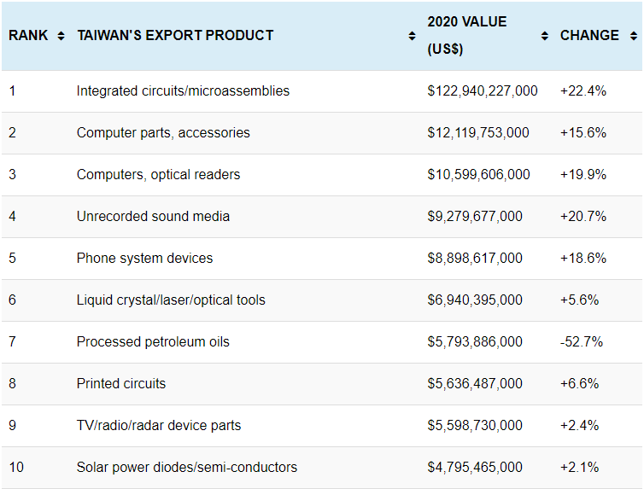Click the +5.6% change cell
The image size is (644, 489).
coord(580,300)
